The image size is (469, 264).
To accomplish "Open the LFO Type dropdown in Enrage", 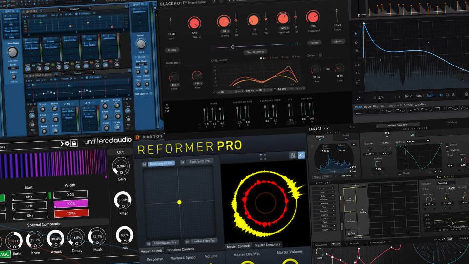I will pos(418,141).
